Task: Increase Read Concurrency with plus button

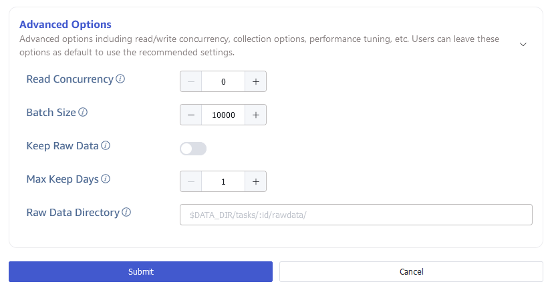Action: click(255, 81)
